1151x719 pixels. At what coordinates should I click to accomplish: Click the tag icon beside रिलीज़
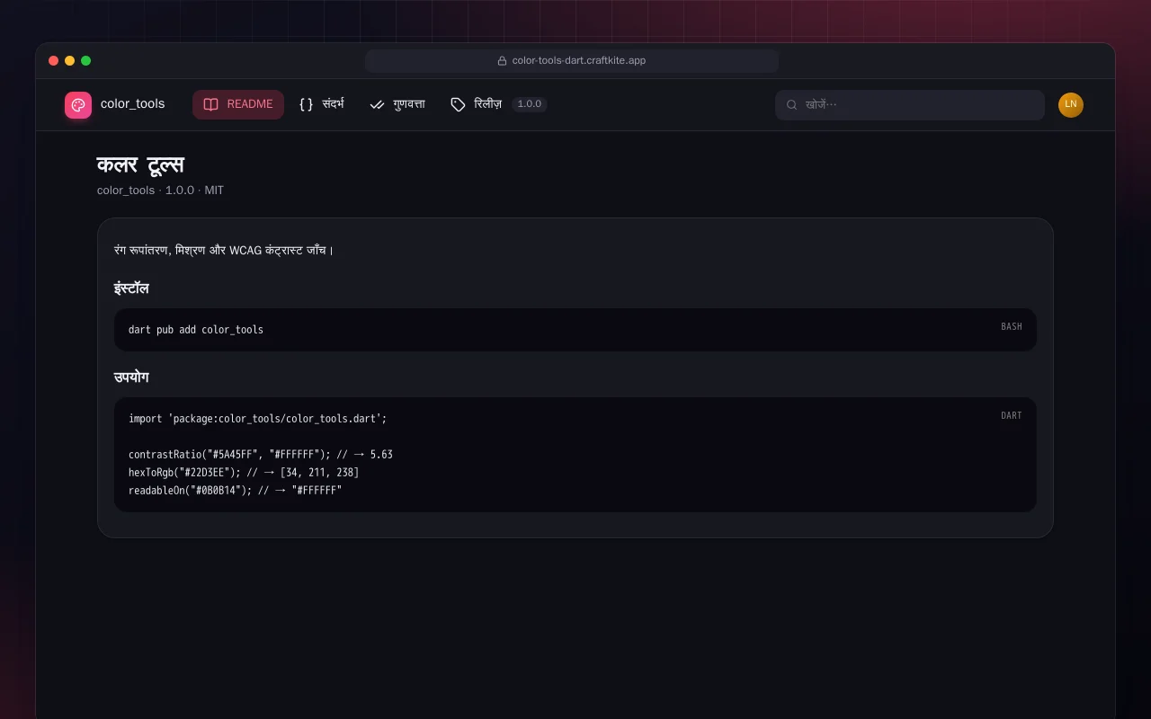tap(458, 104)
